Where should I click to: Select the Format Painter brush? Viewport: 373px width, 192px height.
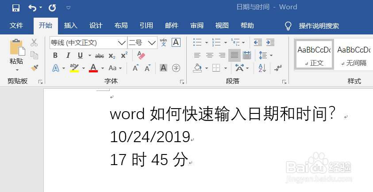tap(35, 68)
